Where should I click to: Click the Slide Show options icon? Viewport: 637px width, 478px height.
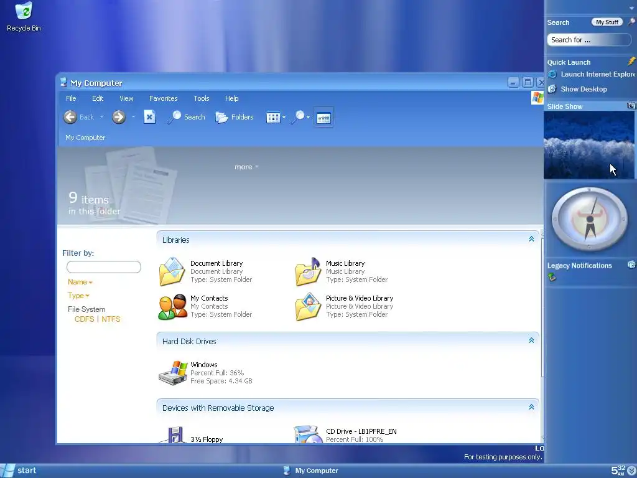tap(631, 106)
